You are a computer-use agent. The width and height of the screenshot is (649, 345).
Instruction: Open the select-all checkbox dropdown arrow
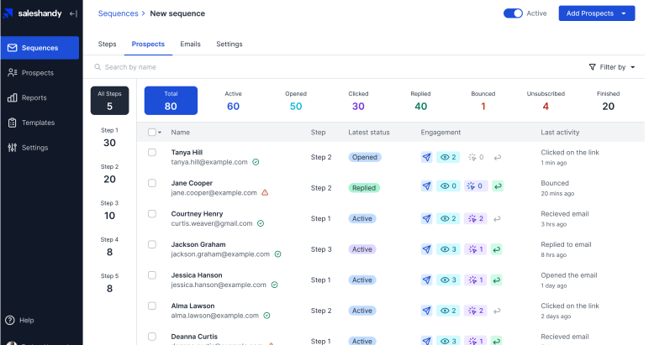[160, 133]
